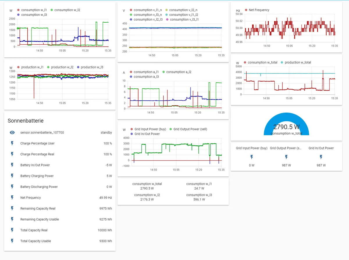
Task: Click the flash icon above the 0 W glance value
Action: tap(252, 157)
